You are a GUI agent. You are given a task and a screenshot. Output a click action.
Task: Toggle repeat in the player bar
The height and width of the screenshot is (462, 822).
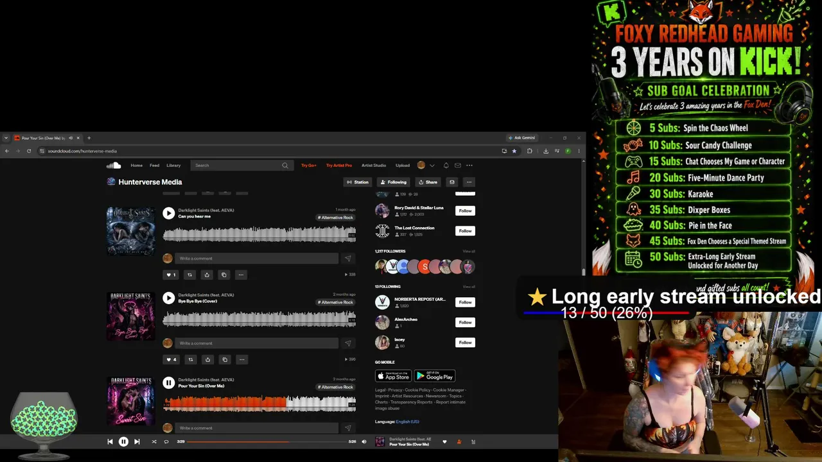[166, 441]
